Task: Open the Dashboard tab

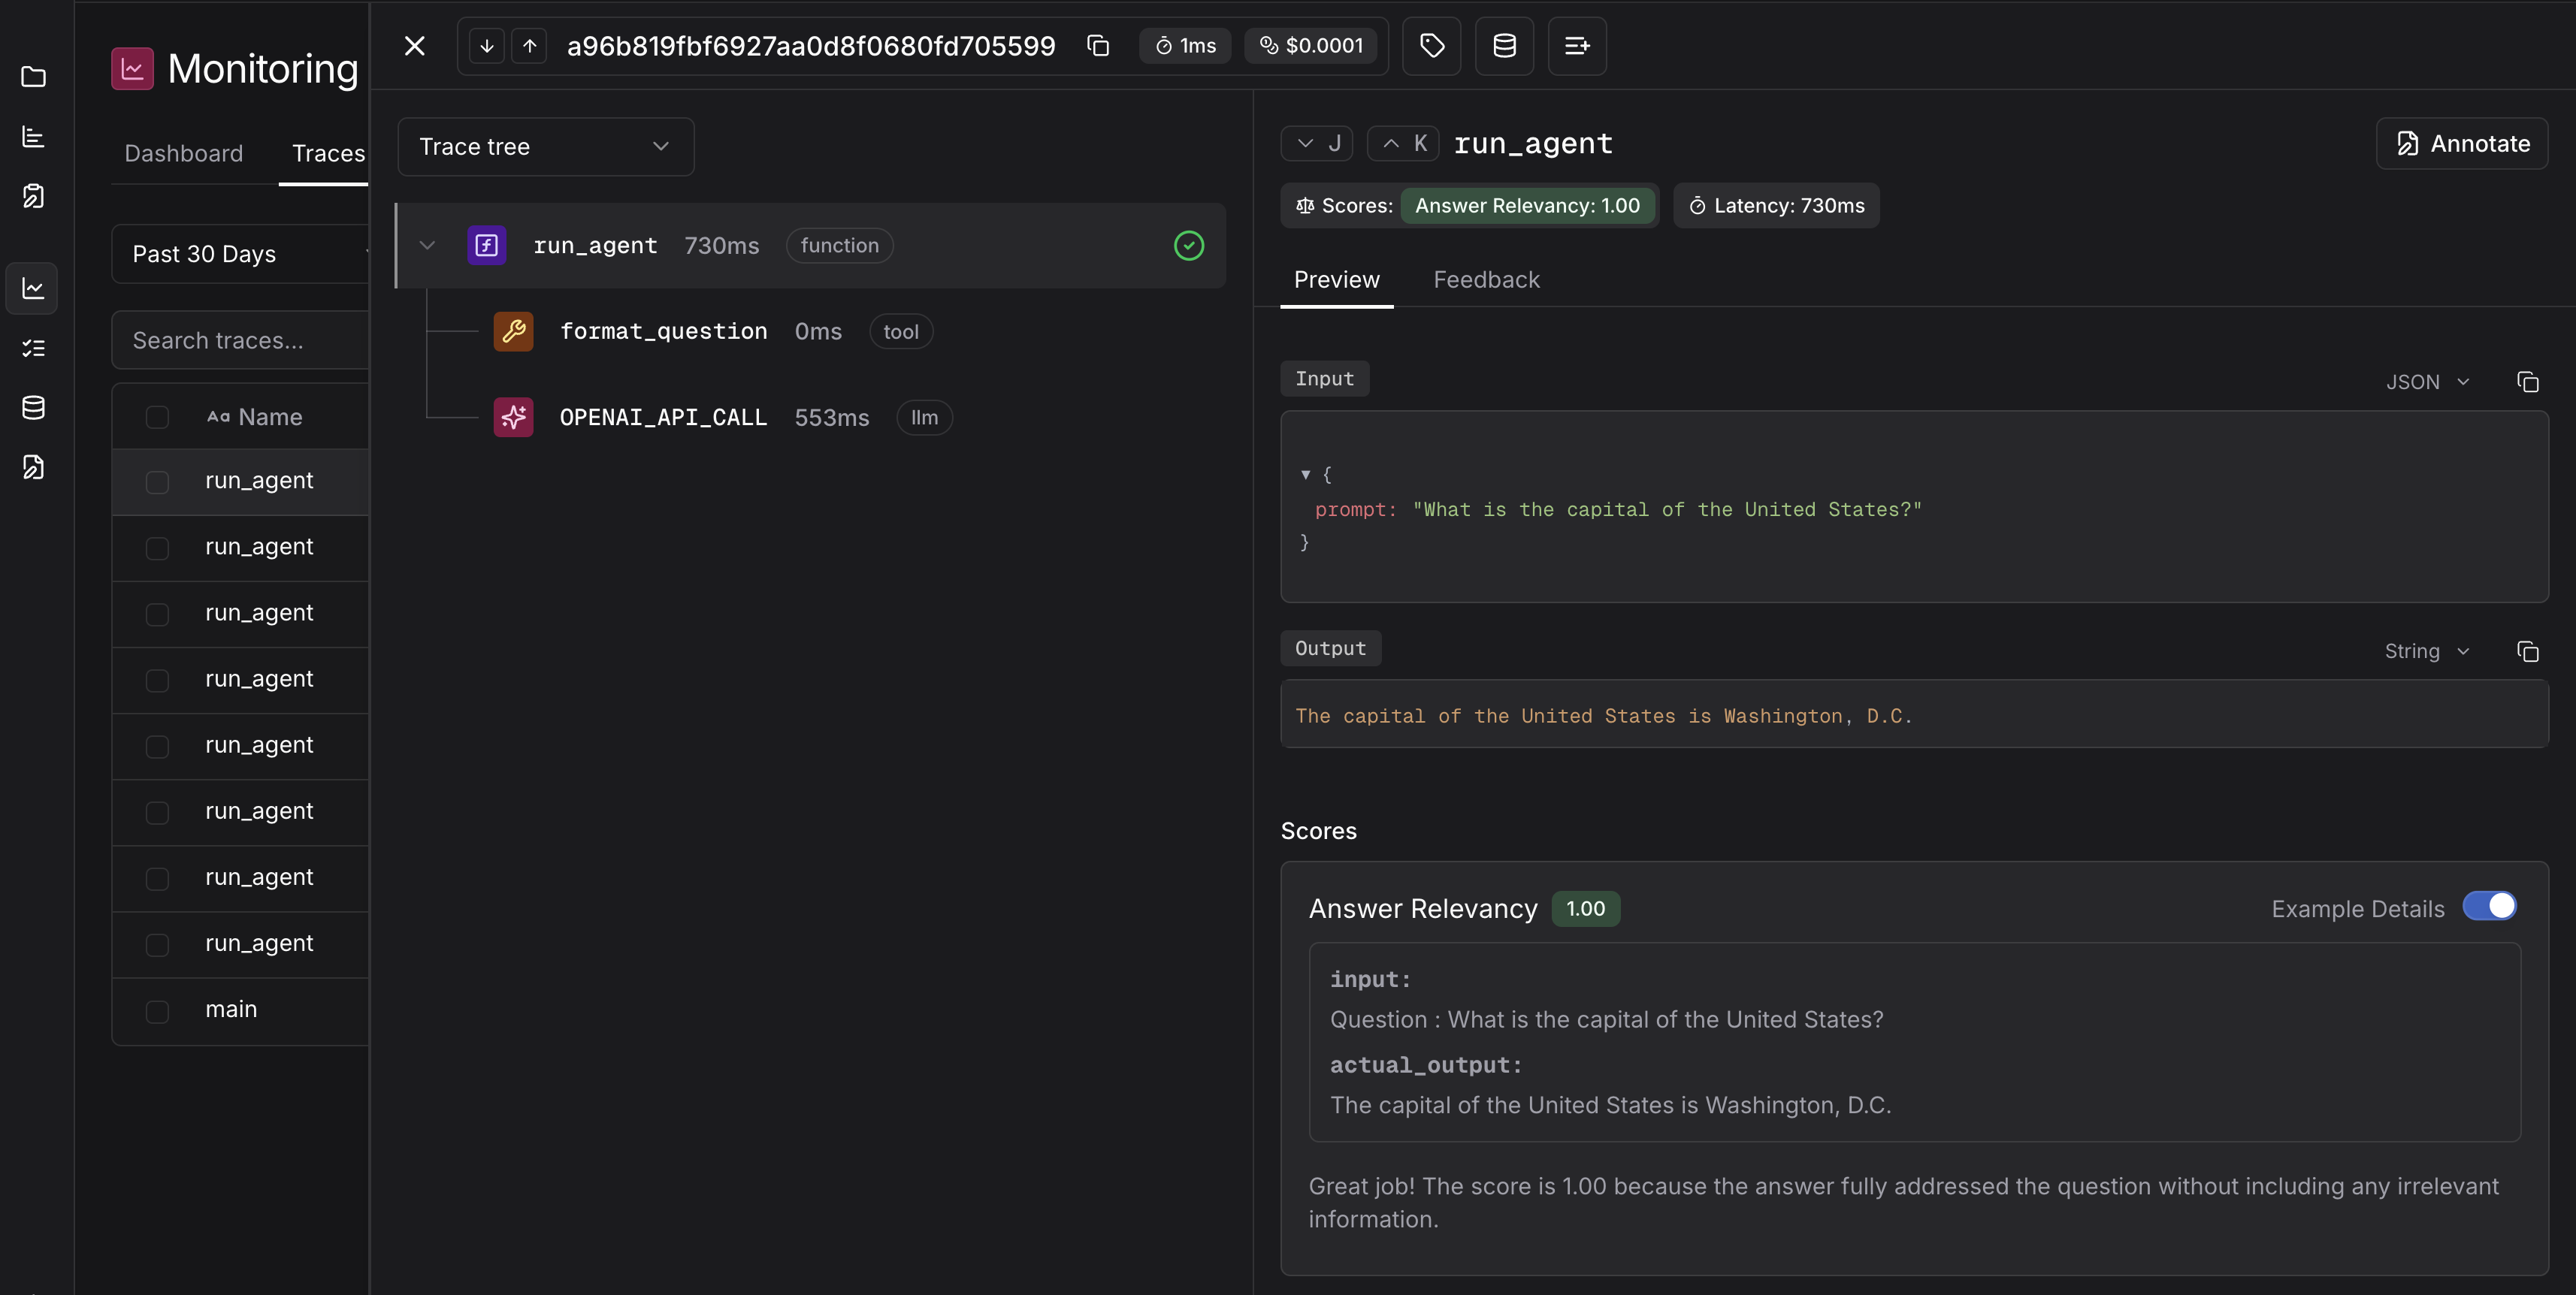Action: click(183, 153)
